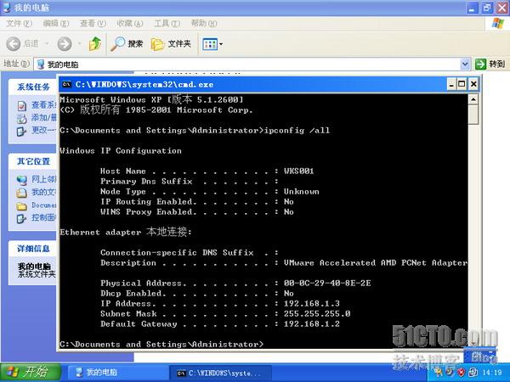Click the Change a setting (更改一) link
The height and width of the screenshot is (382, 510).
click(x=44, y=130)
